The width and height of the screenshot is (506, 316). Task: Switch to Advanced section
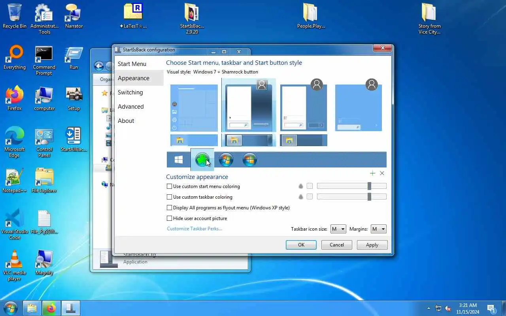click(x=139, y=107)
